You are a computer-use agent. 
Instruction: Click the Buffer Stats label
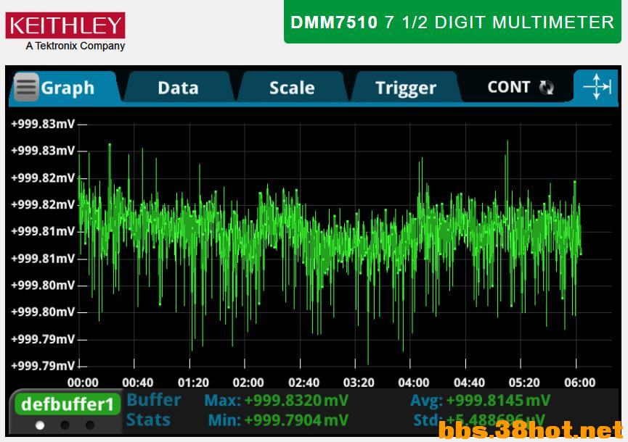(153, 409)
